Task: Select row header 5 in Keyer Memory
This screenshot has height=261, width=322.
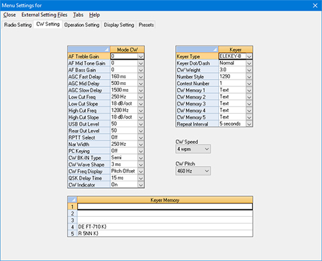Action: click(72, 234)
